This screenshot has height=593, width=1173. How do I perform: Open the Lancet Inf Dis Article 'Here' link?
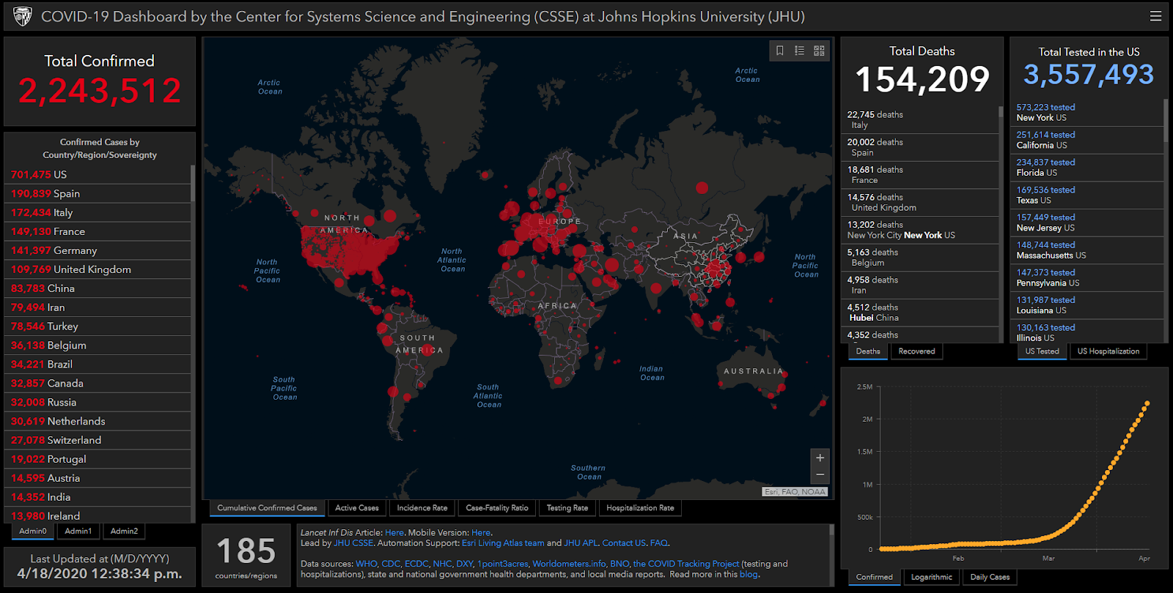(x=394, y=533)
